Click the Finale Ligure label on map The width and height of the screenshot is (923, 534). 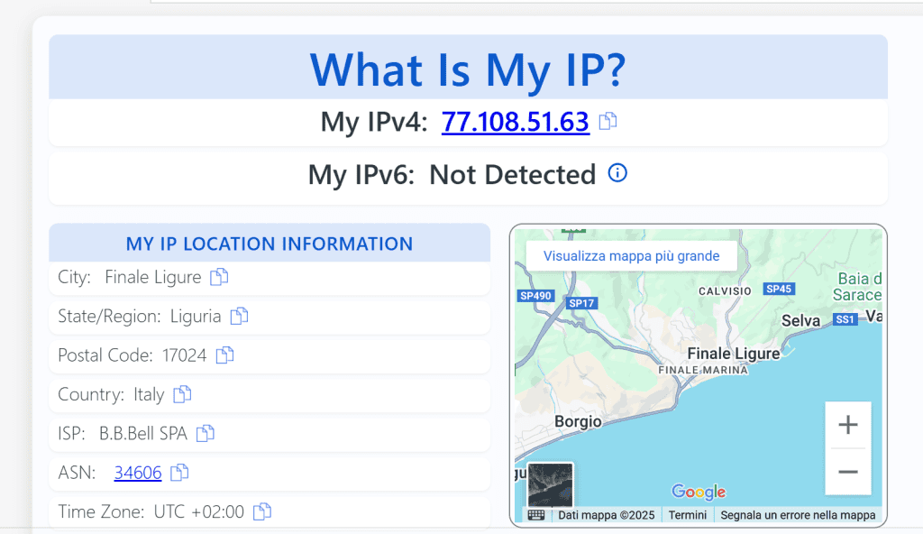pyautogui.click(x=733, y=354)
